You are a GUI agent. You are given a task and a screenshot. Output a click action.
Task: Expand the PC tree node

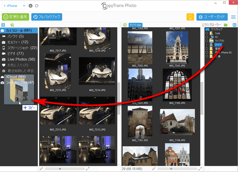coord(206,37)
